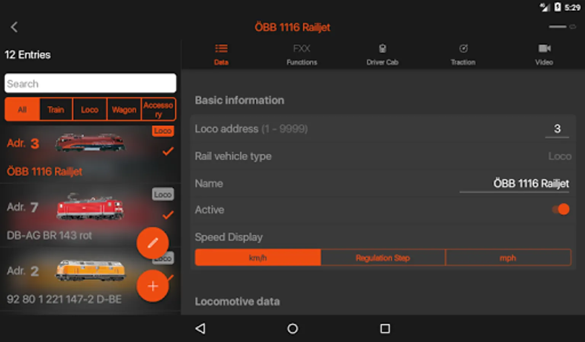Select the All filter
Screen dimensions: 585x342
[x=22, y=109]
